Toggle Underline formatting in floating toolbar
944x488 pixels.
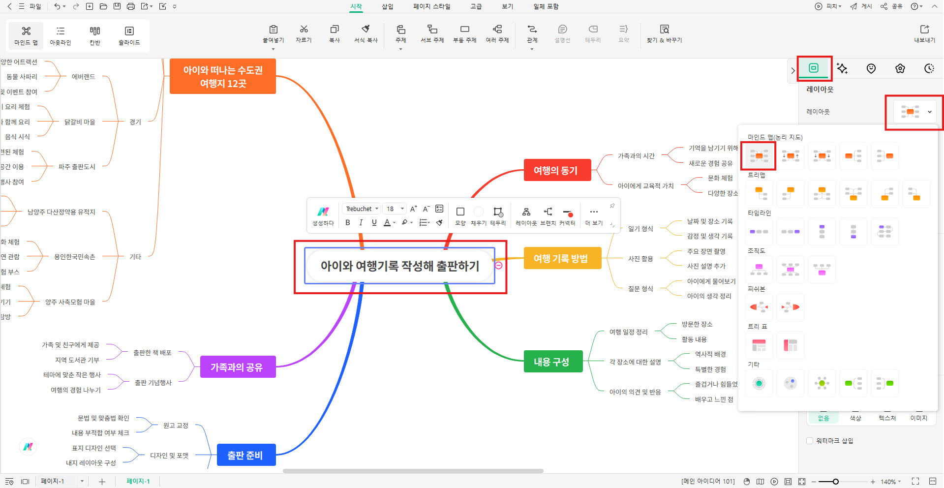click(374, 222)
